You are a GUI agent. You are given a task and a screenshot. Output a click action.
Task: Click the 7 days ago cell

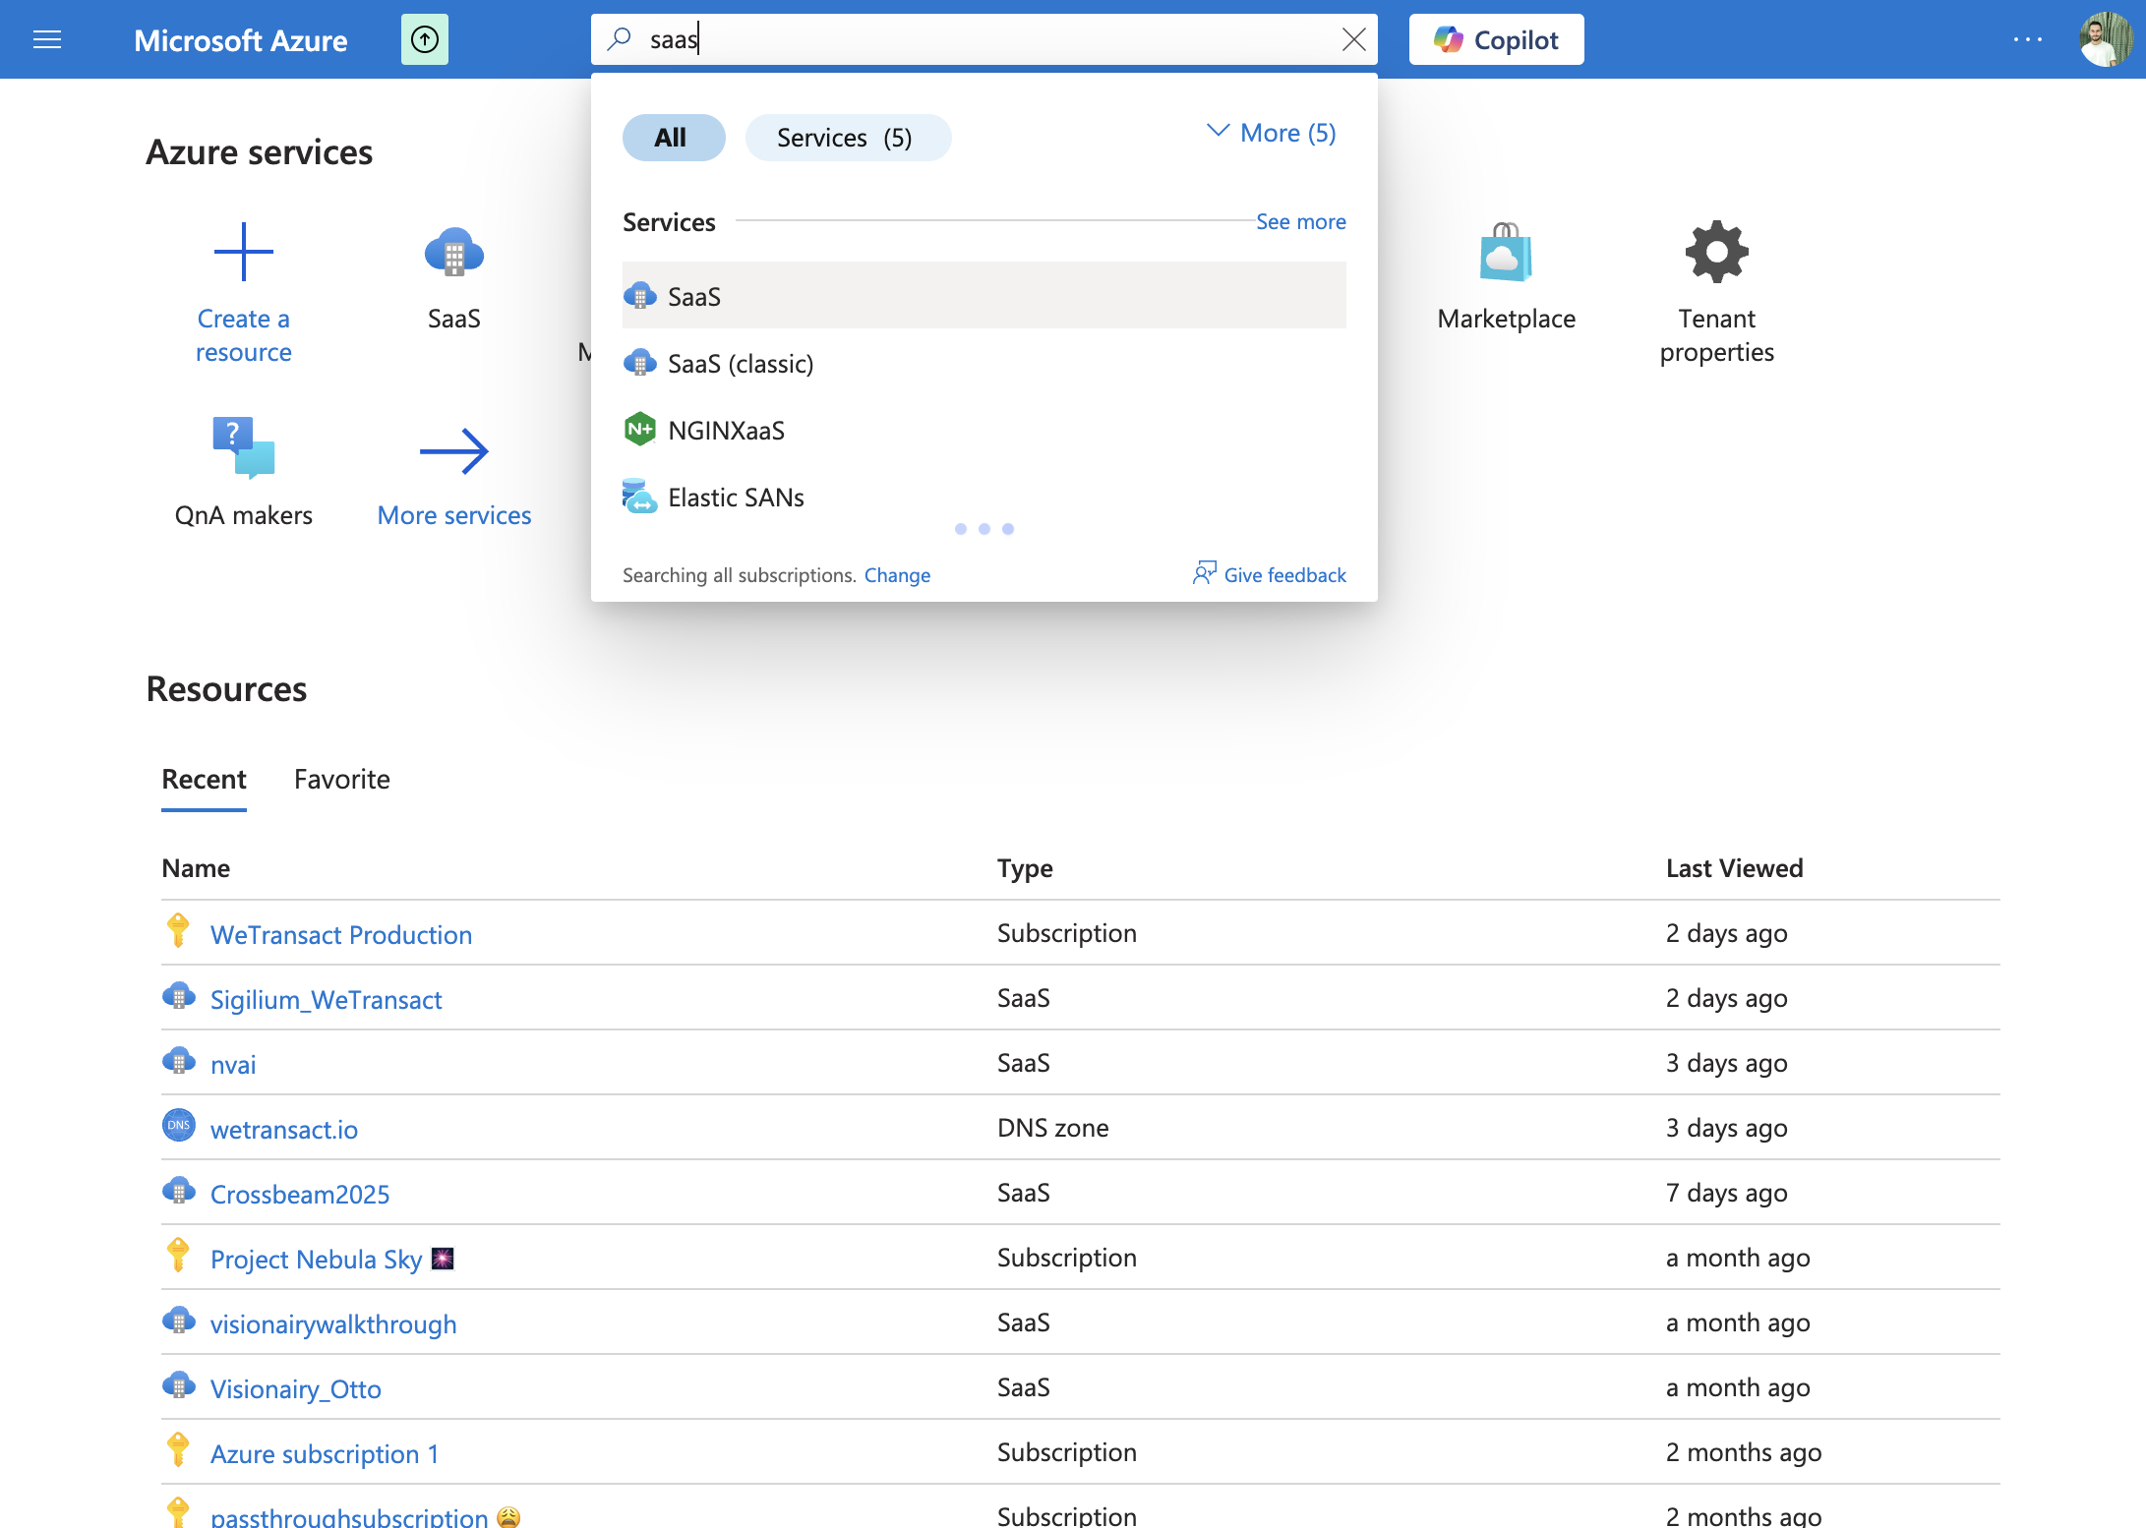1727,1193
